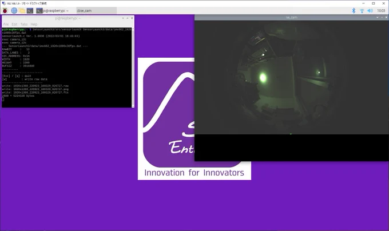Click the terminal line ending in 026727.raw
Viewport: 389px width, 231px height.
click(x=35, y=86)
